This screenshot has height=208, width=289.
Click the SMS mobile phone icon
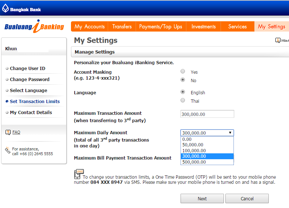[x=79, y=174]
